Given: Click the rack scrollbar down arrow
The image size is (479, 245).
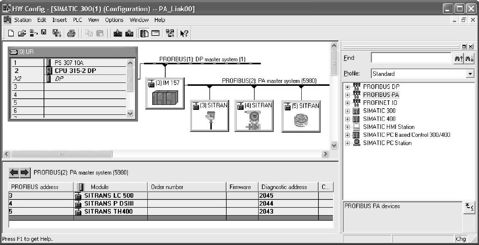Looking at the screenshot, I should pyautogui.click(x=130, y=114).
